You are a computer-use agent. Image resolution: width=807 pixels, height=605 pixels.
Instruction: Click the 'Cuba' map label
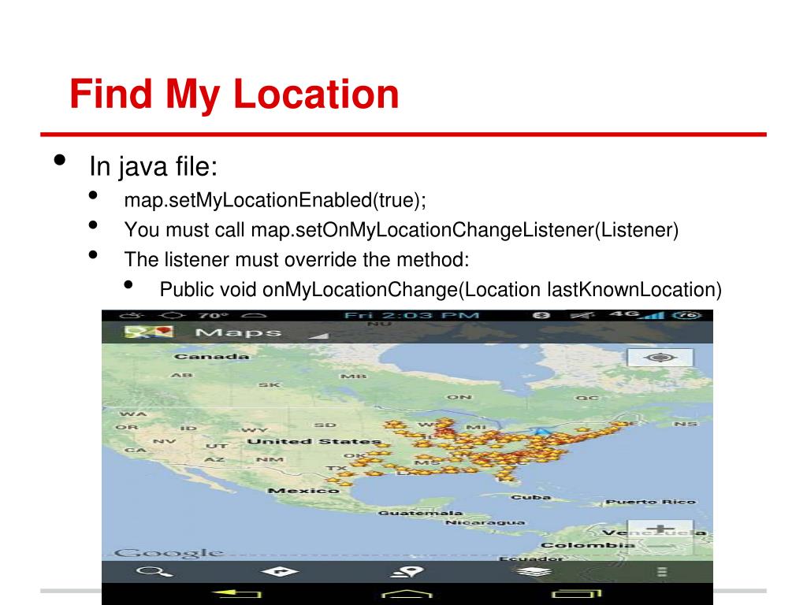click(x=531, y=498)
